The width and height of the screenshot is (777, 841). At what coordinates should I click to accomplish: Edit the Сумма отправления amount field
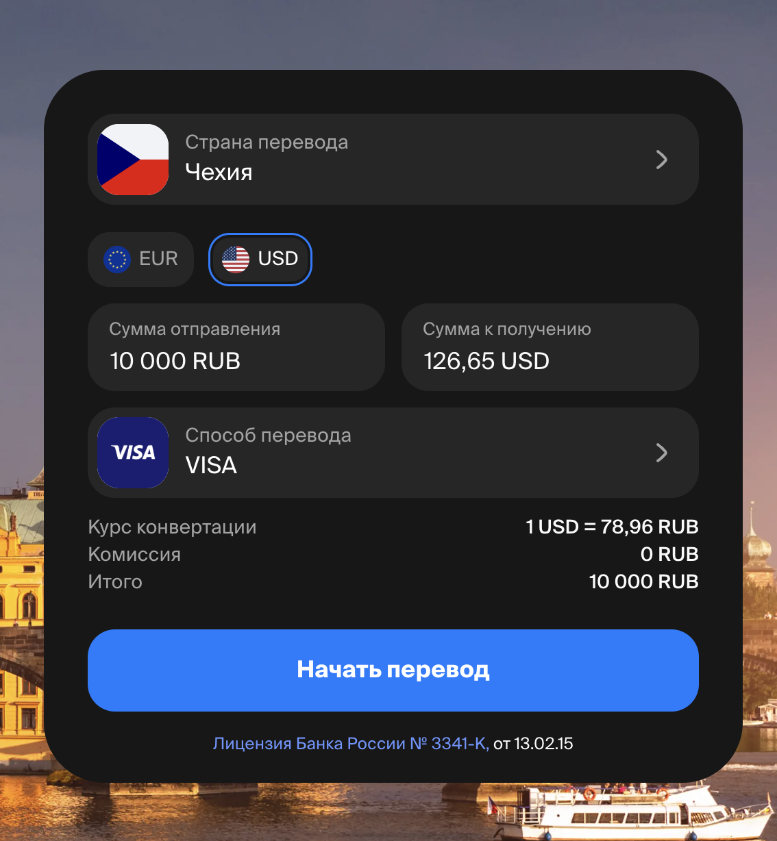pyautogui.click(x=236, y=347)
